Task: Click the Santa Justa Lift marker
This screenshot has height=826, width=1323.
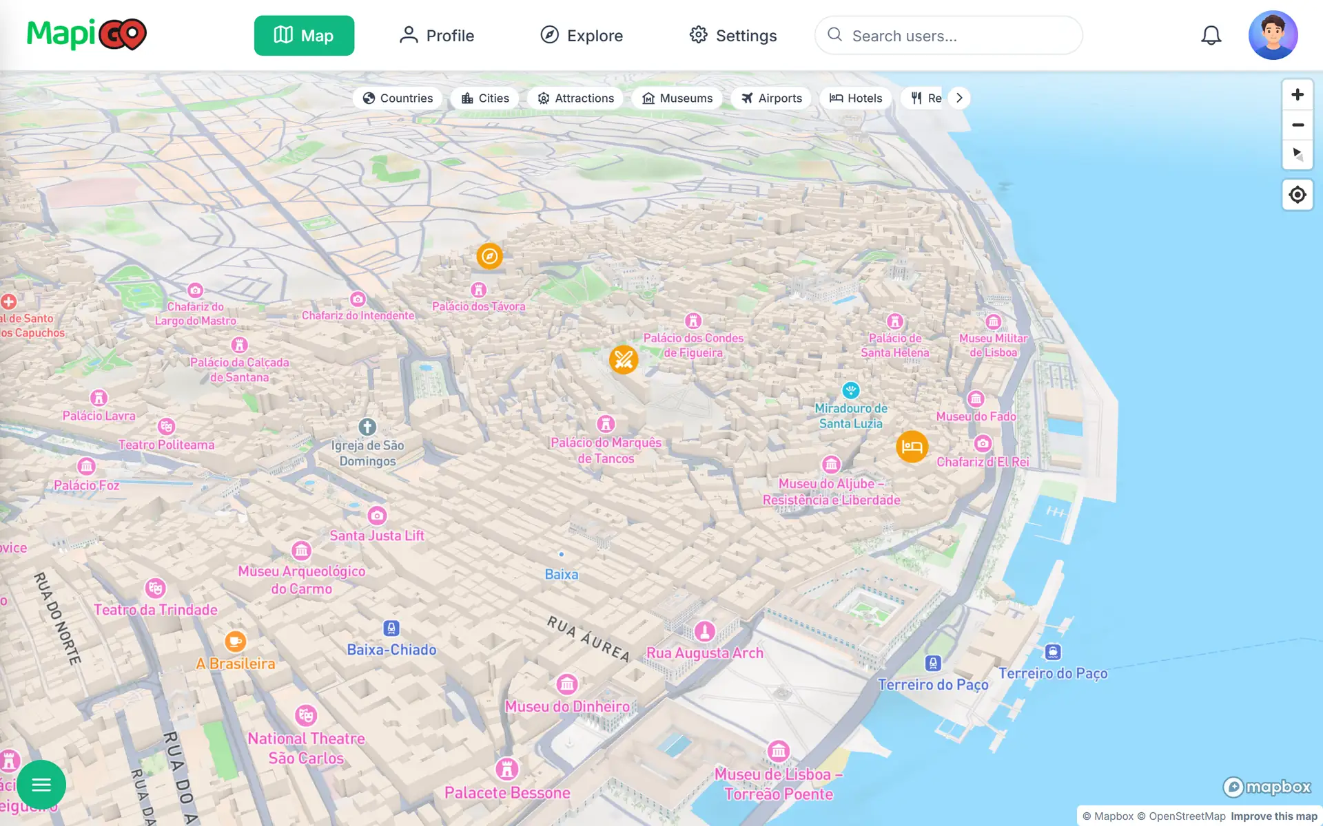Action: pyautogui.click(x=377, y=516)
